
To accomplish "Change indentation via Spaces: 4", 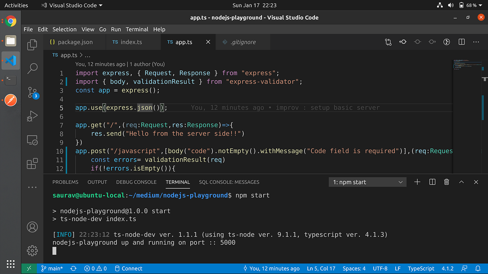I will click(x=354, y=268).
